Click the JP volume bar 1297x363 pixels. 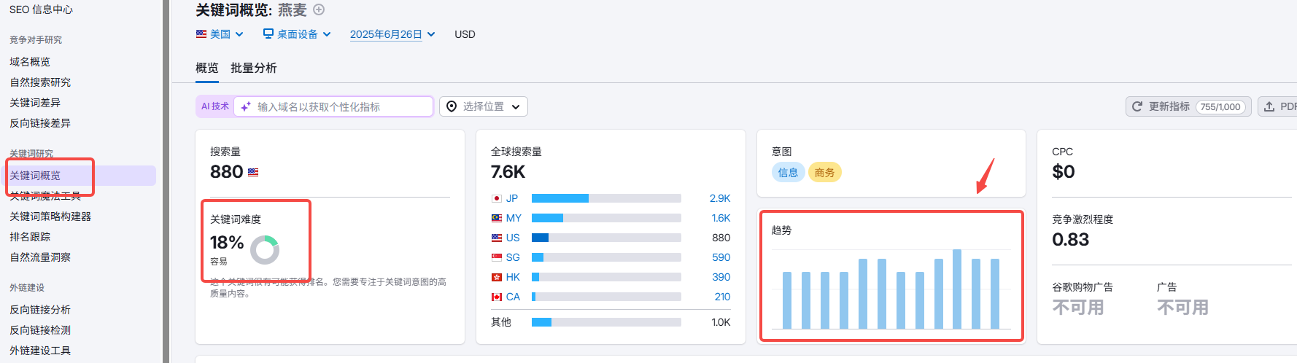pyautogui.click(x=606, y=198)
